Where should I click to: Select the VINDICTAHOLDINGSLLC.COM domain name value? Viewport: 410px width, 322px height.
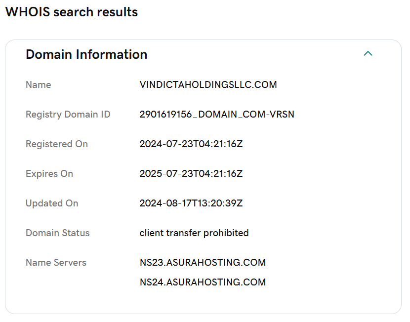click(208, 84)
